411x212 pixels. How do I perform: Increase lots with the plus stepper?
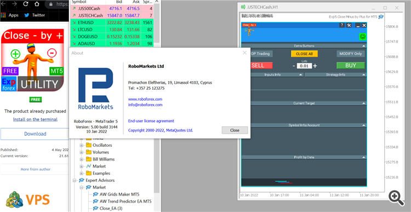315,66
